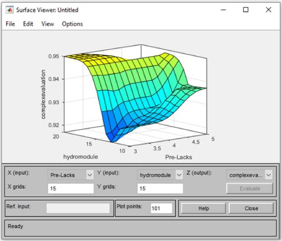Maximize the Surface Viewer window
The image size is (282, 241).
click(x=246, y=10)
